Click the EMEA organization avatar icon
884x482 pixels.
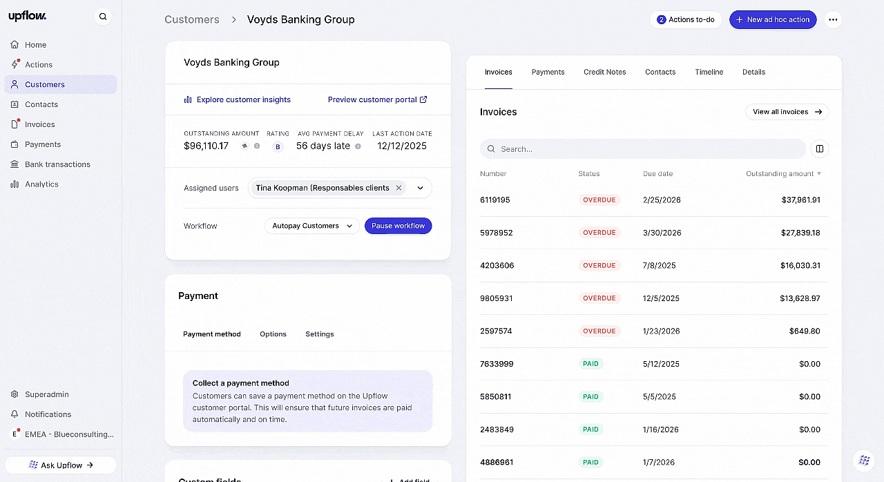coord(15,434)
